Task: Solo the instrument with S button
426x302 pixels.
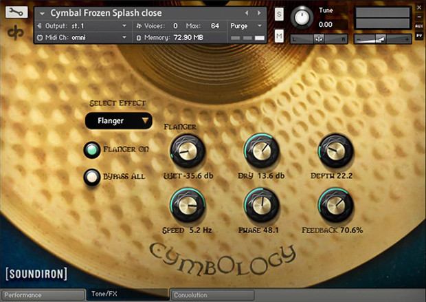Action: [279, 14]
